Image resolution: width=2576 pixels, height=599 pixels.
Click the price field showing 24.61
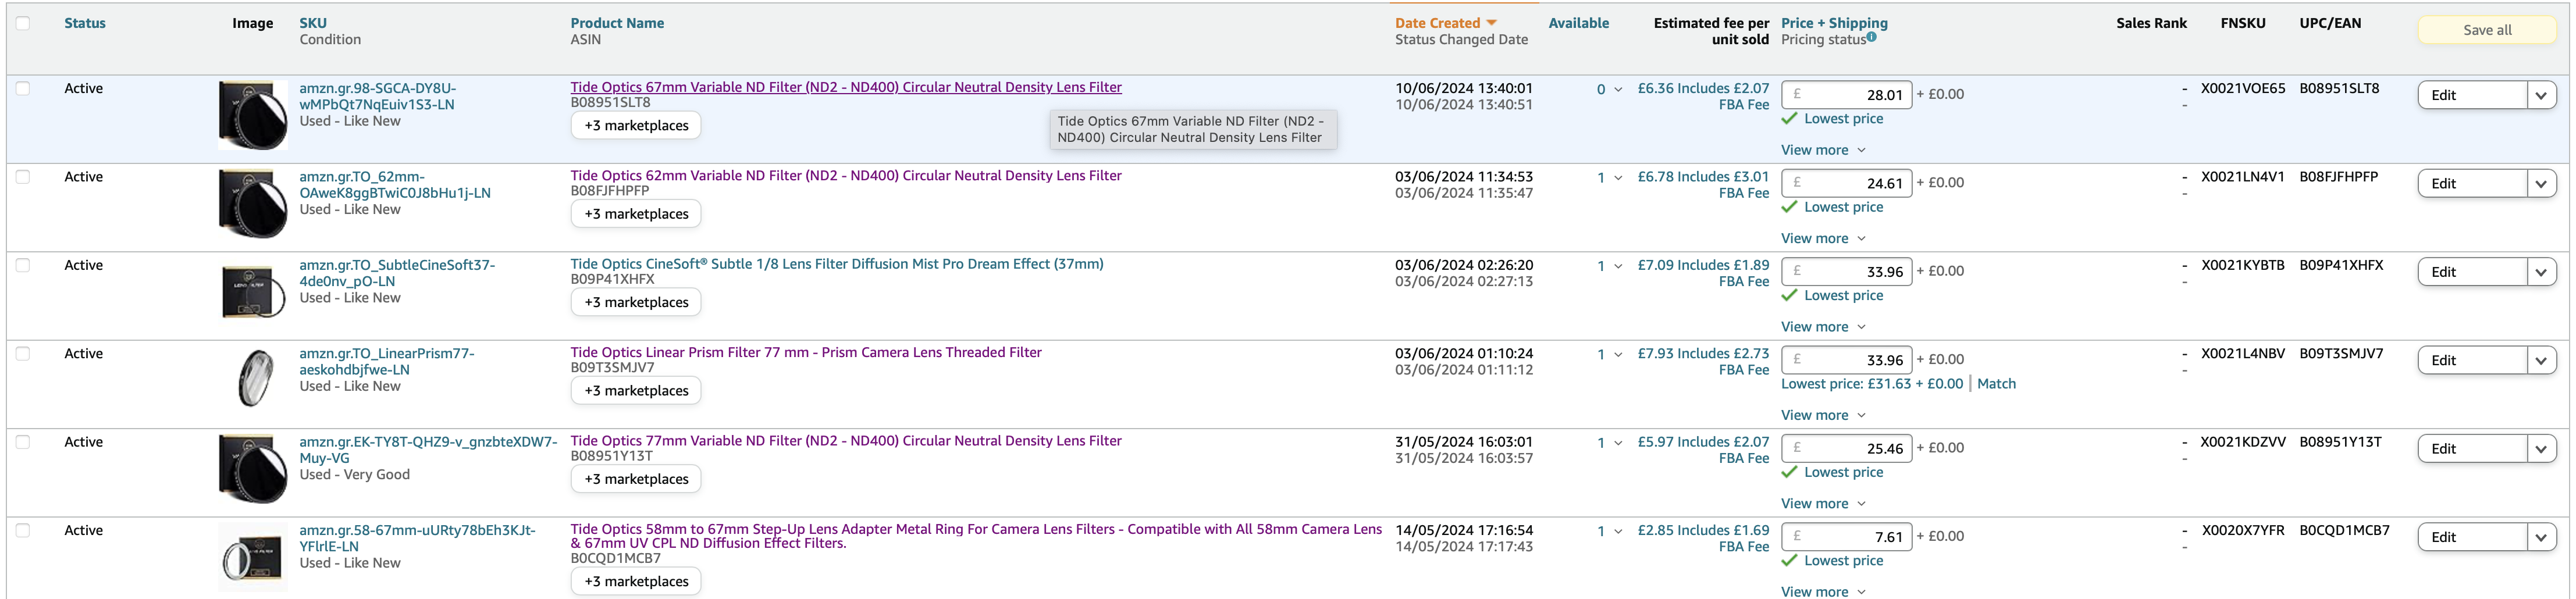[x=1847, y=183]
